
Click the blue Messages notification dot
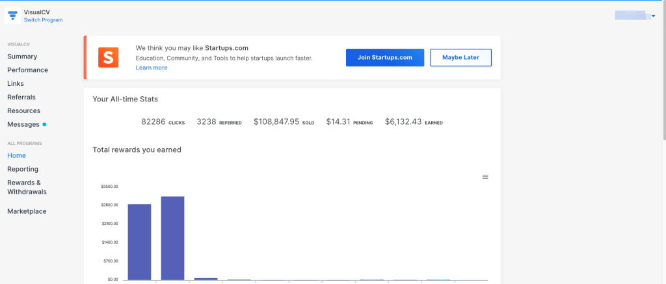click(x=45, y=124)
